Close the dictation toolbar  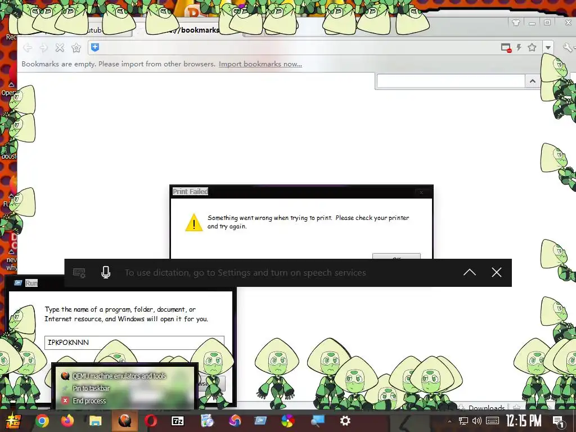(497, 272)
